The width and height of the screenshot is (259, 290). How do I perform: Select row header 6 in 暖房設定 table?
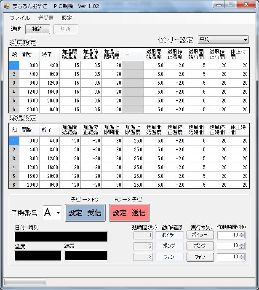tap(14, 109)
